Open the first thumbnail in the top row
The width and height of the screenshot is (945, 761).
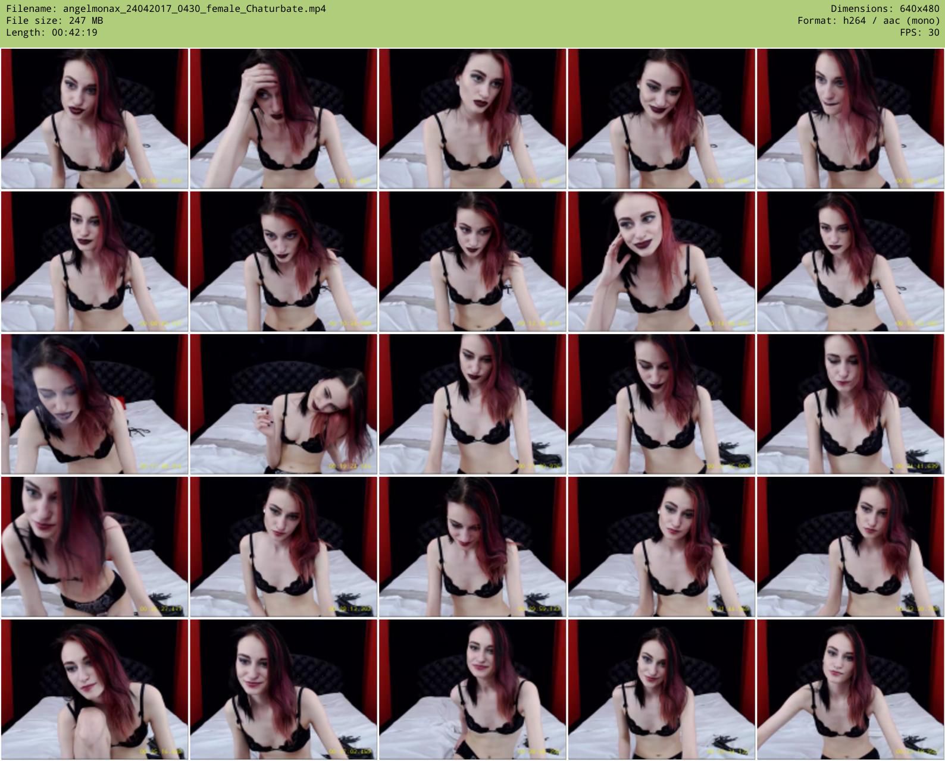click(95, 119)
